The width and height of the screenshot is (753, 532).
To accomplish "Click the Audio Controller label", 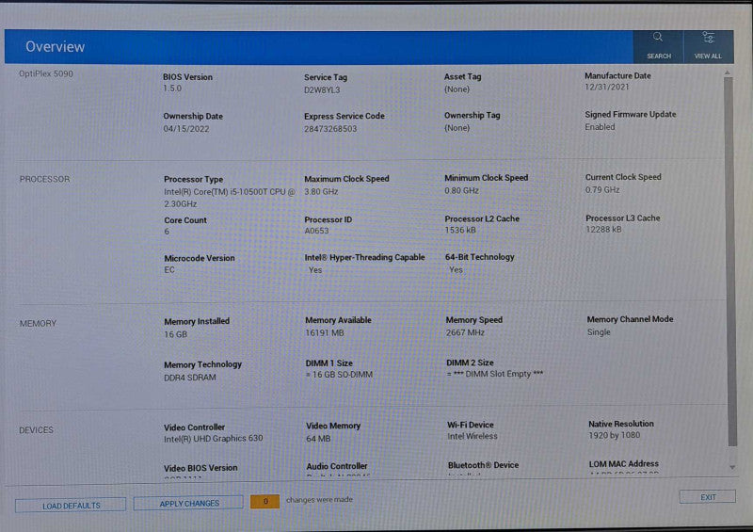I will click(337, 466).
